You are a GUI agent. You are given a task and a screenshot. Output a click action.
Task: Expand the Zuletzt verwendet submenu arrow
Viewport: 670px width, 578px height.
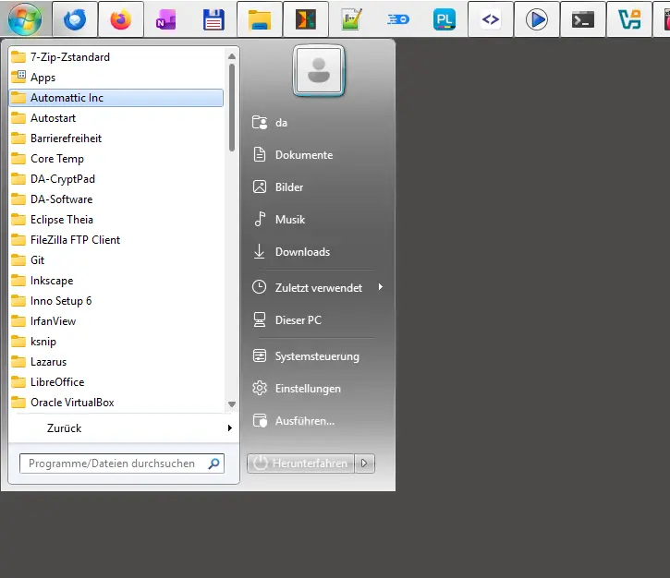tap(380, 288)
